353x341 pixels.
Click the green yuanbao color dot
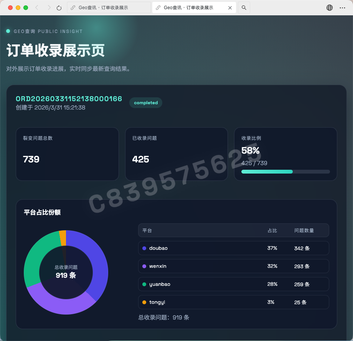point(144,284)
